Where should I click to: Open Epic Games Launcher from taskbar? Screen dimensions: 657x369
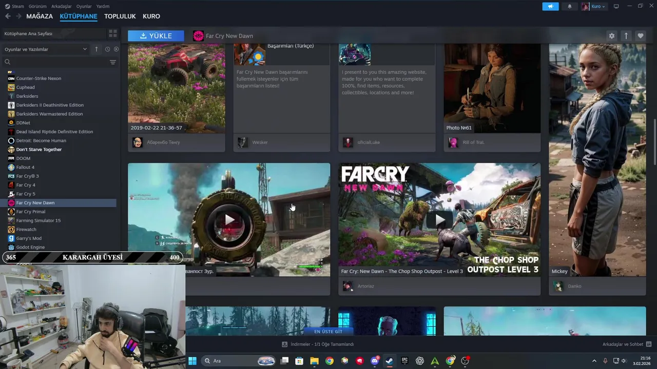tap(404, 361)
